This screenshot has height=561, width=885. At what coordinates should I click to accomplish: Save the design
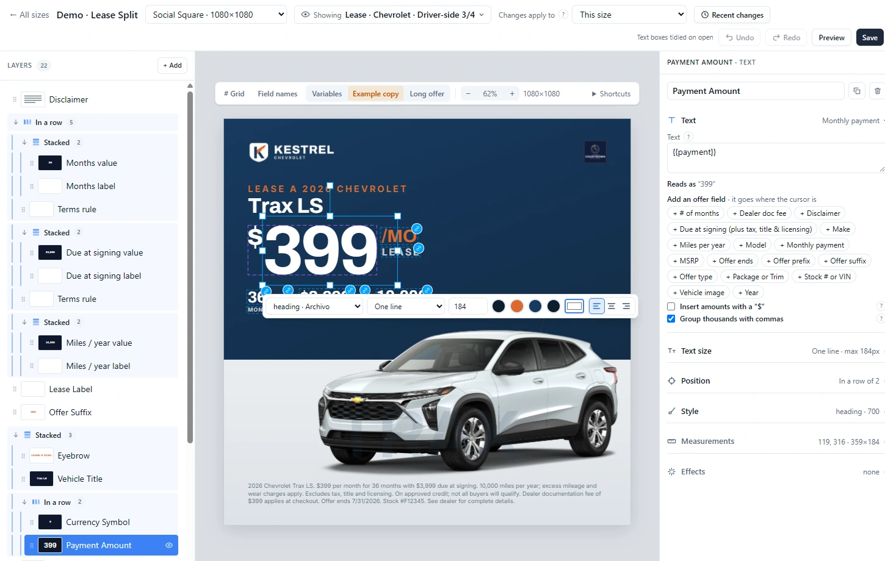pos(870,37)
